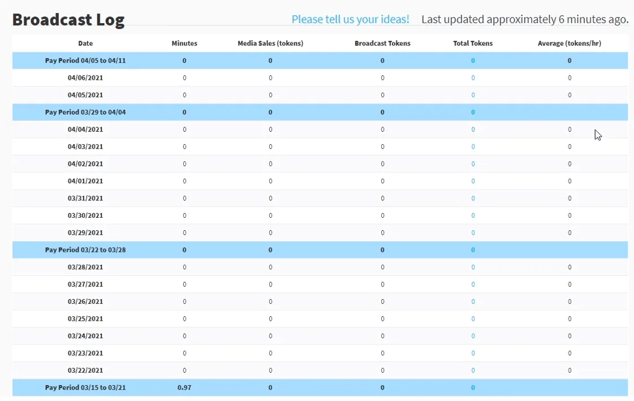Screen dimensions: 634x401
Task: Open Total Tokens link for 03/28/2021
Action: tap(473, 267)
